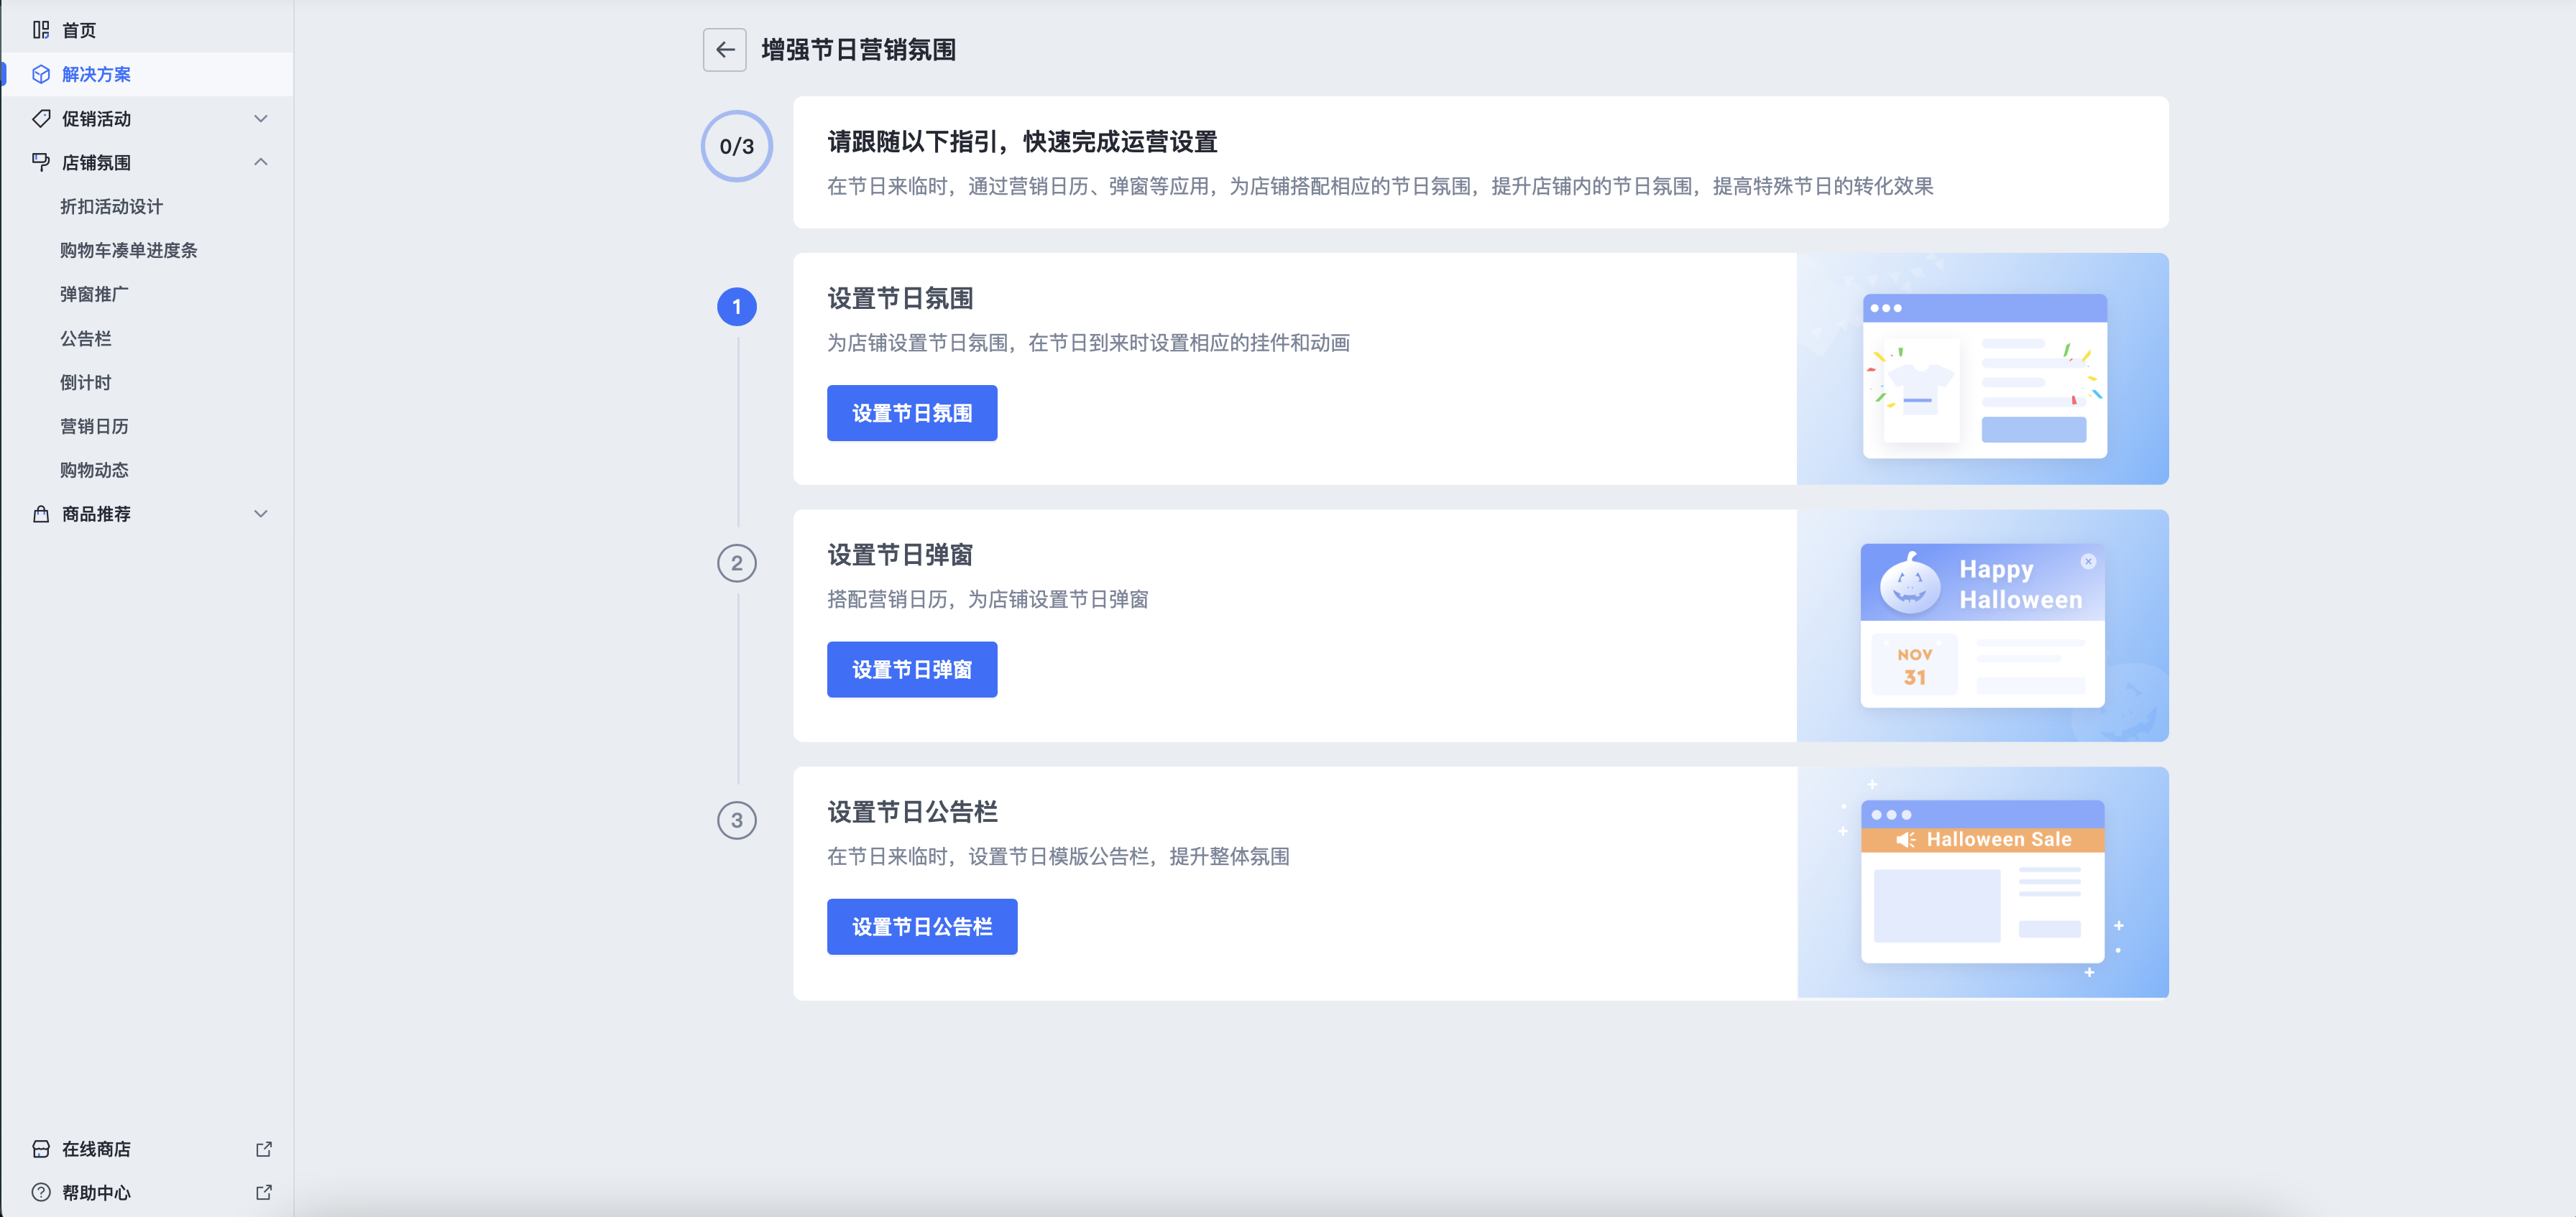Open 帮助中心 via its external link icon
Image resolution: width=2576 pixels, height=1217 pixels.
pos(263,1192)
